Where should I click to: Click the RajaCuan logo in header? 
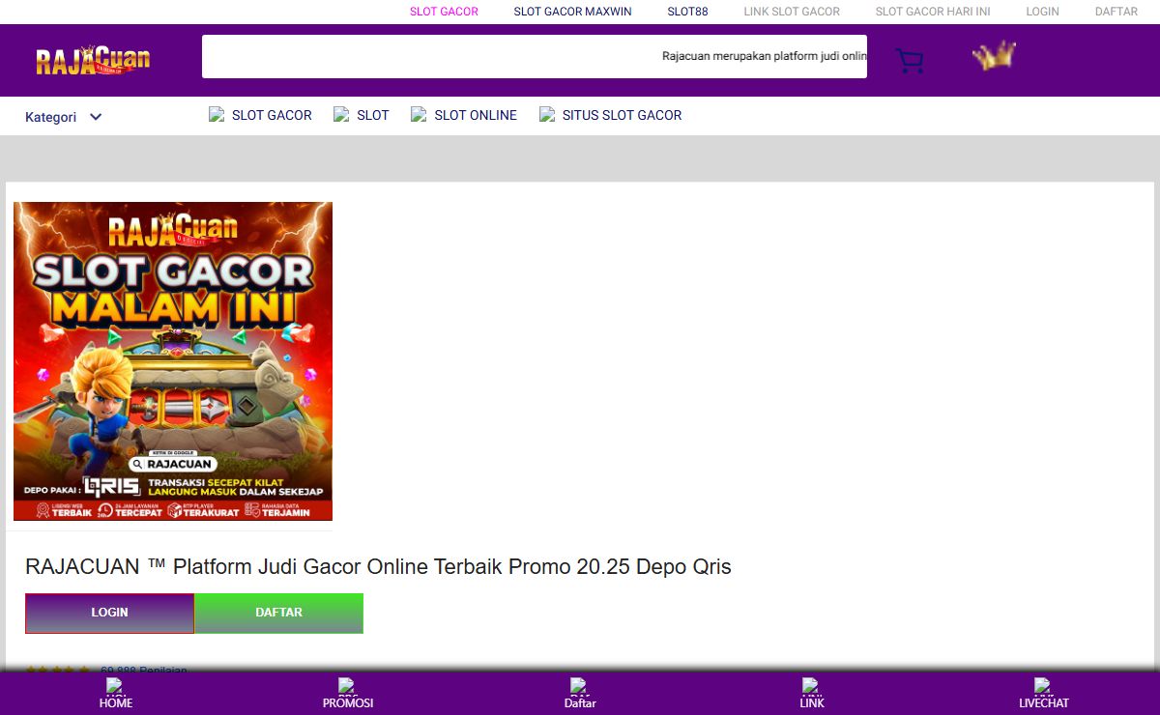point(93,60)
